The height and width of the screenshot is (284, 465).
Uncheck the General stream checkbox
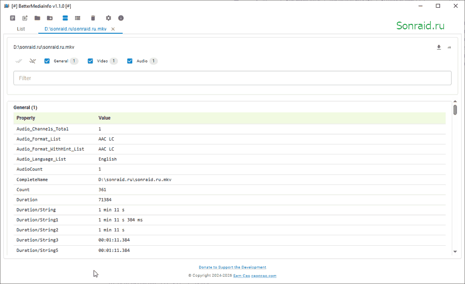click(x=47, y=61)
